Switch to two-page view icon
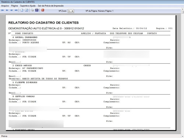 [26, 10]
